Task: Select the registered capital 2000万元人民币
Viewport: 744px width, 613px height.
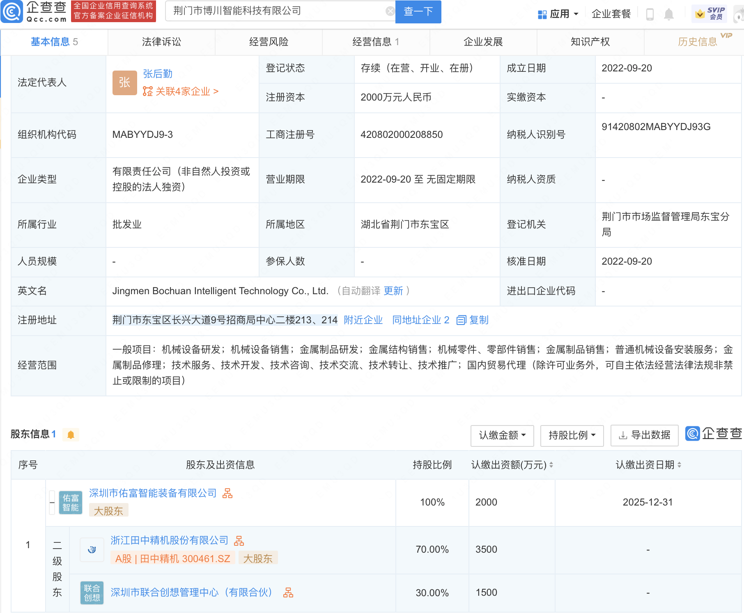Action: point(396,97)
